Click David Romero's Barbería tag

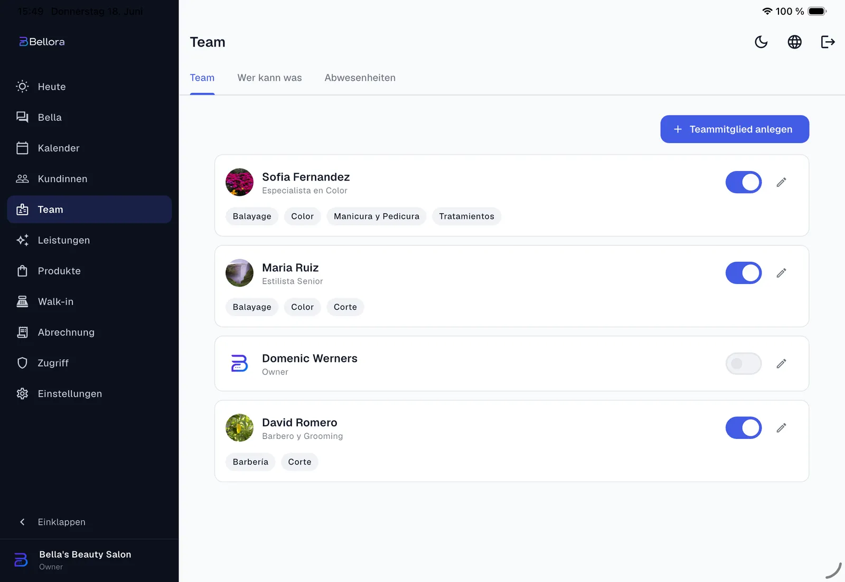(x=250, y=462)
